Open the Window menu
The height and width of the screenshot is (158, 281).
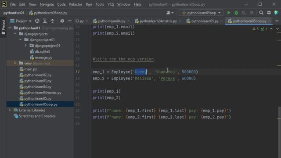(x=124, y=4)
